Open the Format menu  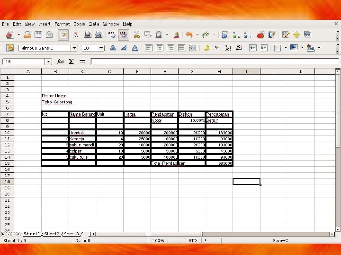click(x=62, y=24)
